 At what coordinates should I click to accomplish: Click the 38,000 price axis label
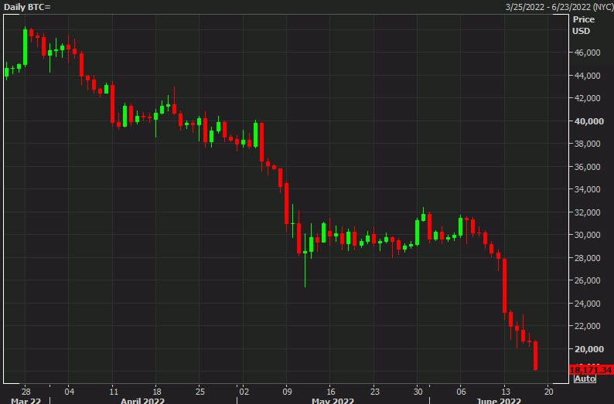(x=587, y=144)
